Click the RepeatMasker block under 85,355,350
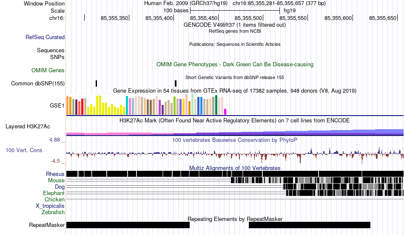The width and height of the screenshot is (404, 235). (128, 225)
